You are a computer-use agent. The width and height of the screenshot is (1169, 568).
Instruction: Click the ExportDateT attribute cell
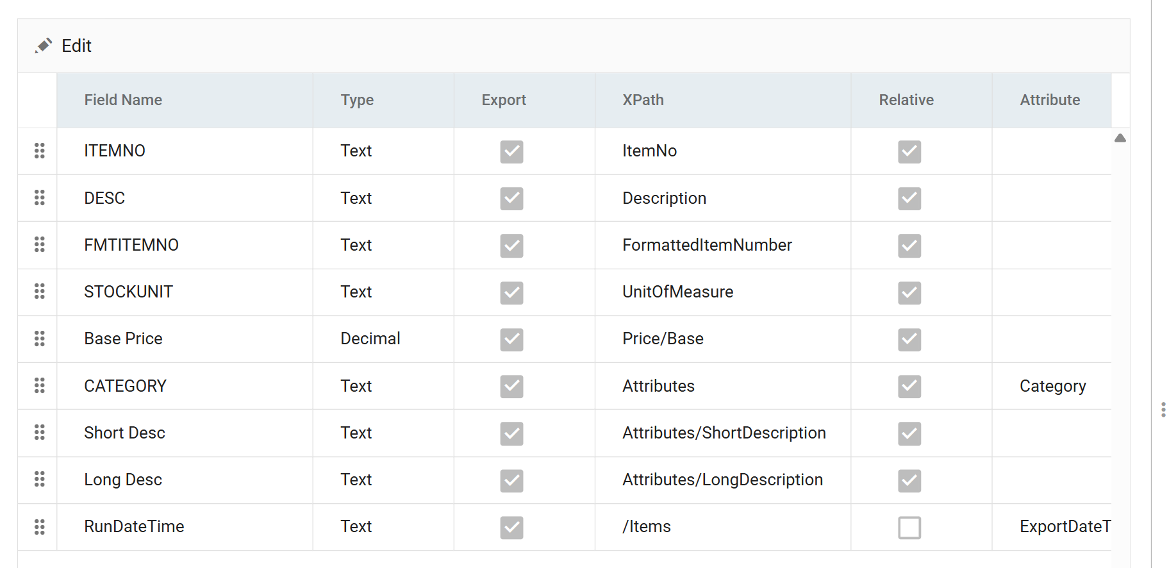[x=1052, y=527]
